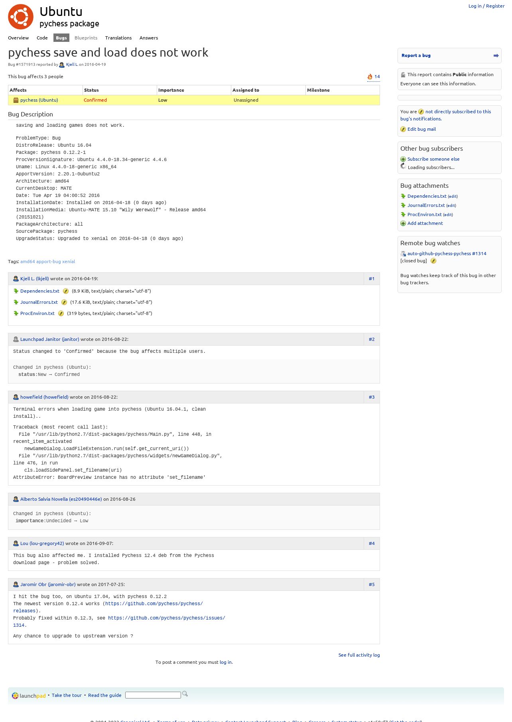Open the Answers tab
This screenshot has width=512, height=722.
pos(149,38)
